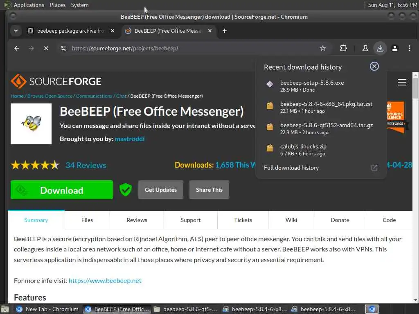The height and width of the screenshot is (314, 419).
Task: Click the BeeBEEP bee project image
Action: (31, 124)
